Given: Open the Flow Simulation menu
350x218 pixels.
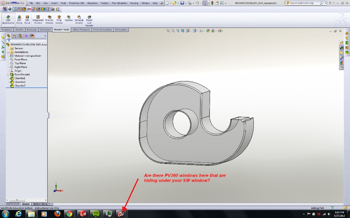Looking at the screenshot, I should click(120, 3).
